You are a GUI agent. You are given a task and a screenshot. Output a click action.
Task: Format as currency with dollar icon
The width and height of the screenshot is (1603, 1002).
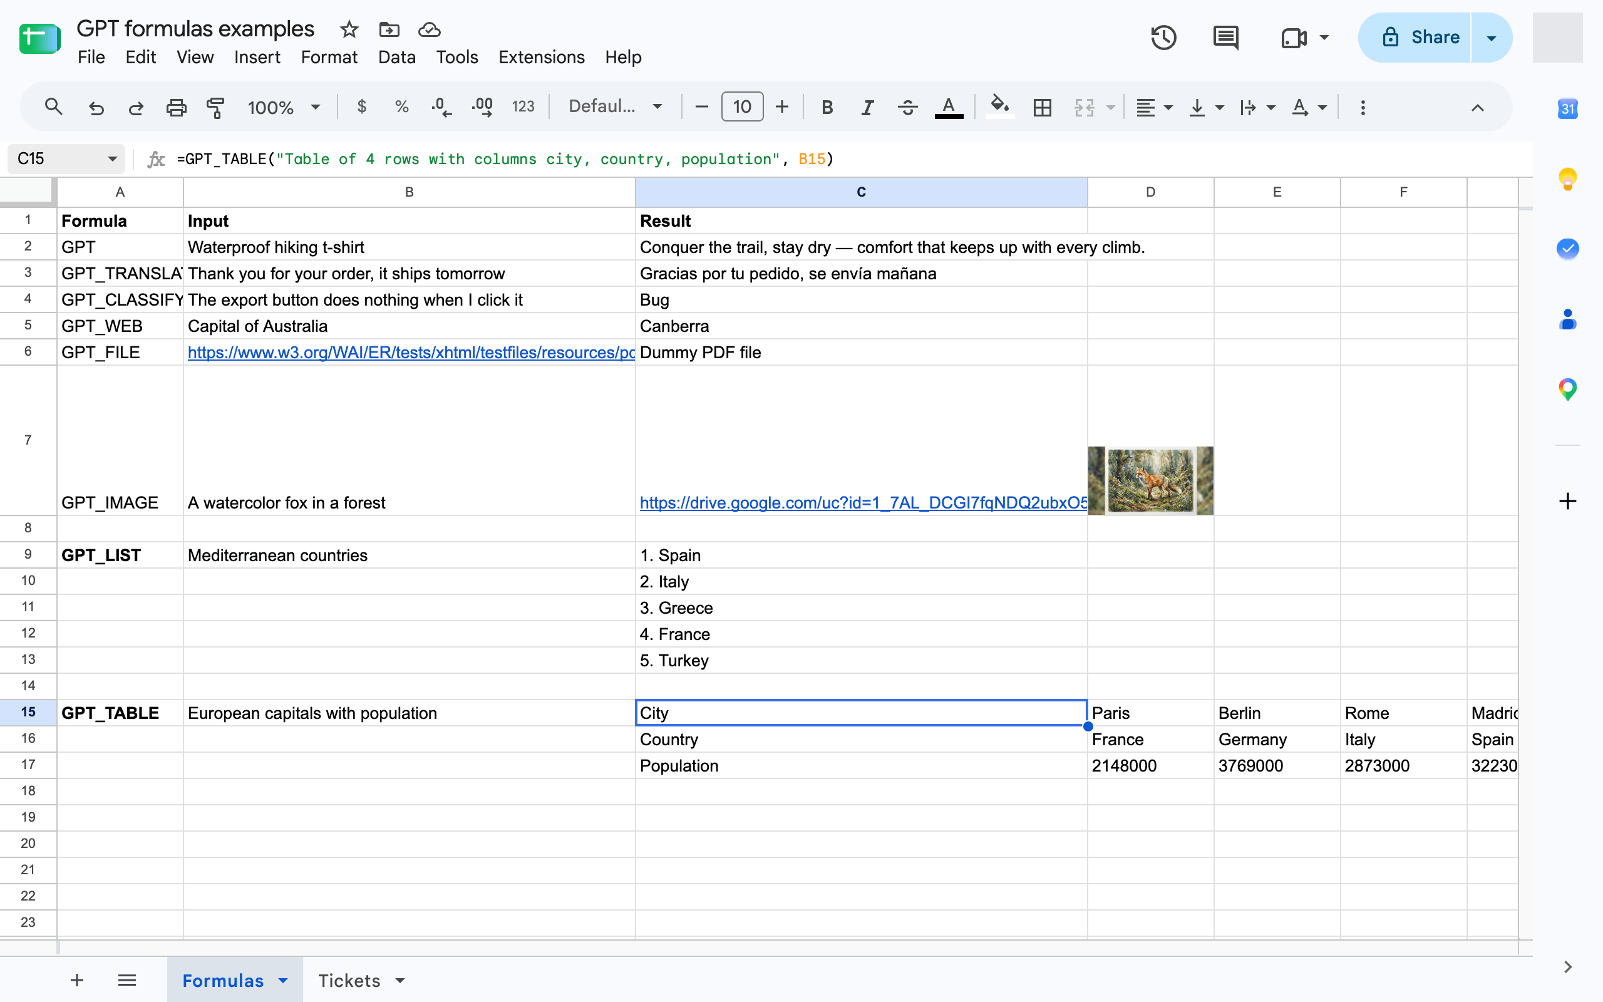click(362, 106)
